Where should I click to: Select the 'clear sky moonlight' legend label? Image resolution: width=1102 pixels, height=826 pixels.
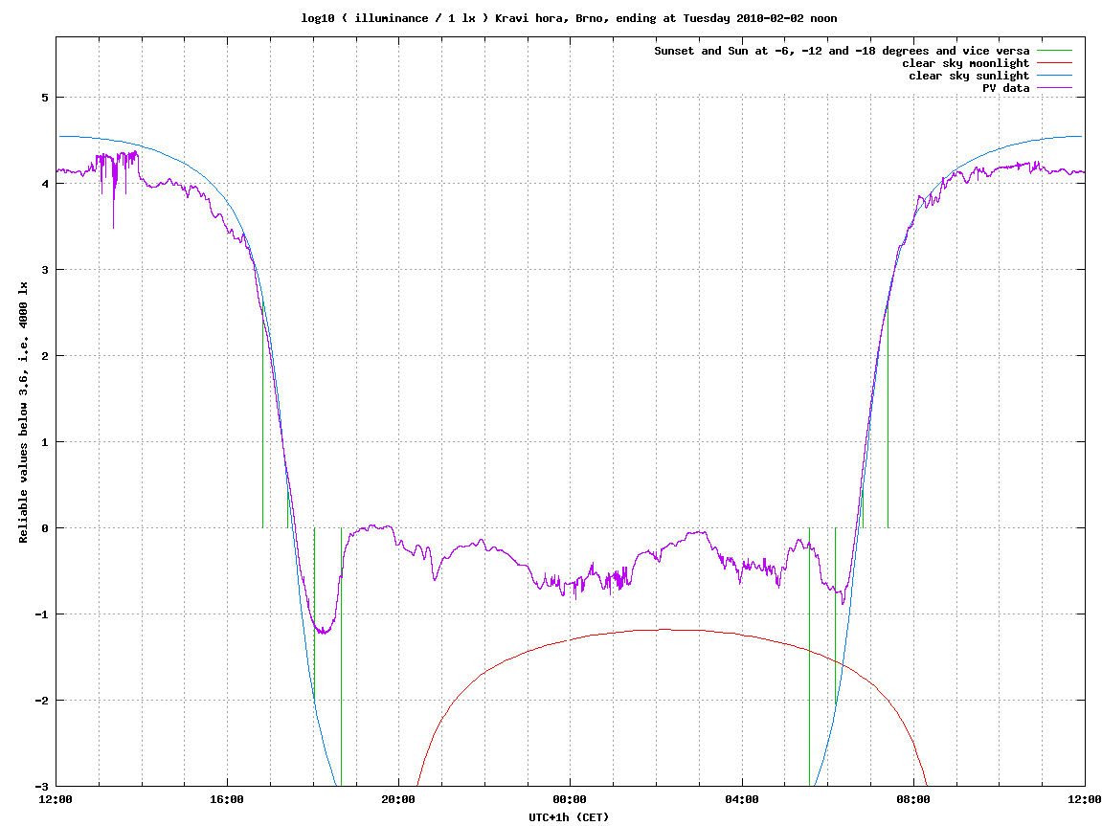pos(966,63)
